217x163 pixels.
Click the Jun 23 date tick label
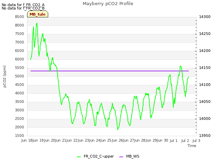coord(84,141)
